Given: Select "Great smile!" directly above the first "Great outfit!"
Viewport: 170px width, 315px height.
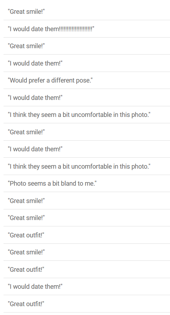Looking at the screenshot, I should click(x=87, y=218).
